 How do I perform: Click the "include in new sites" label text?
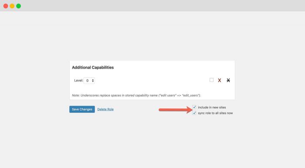(212, 107)
